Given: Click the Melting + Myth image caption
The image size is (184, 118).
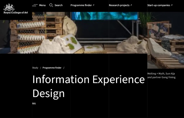Looking at the screenshot, I should coord(161,76).
